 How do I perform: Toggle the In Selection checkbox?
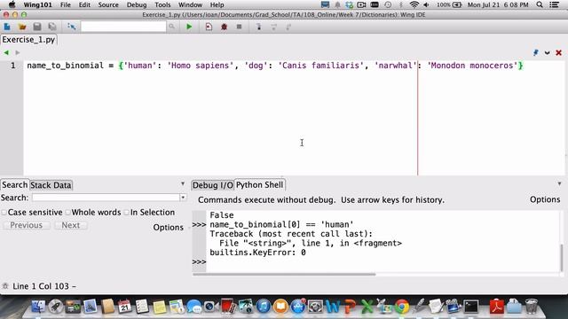point(126,213)
